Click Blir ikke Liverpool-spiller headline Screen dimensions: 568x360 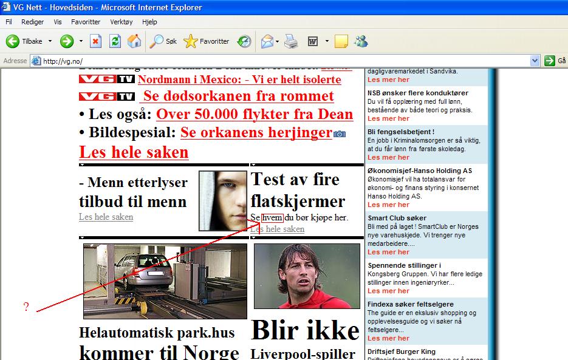click(305, 340)
